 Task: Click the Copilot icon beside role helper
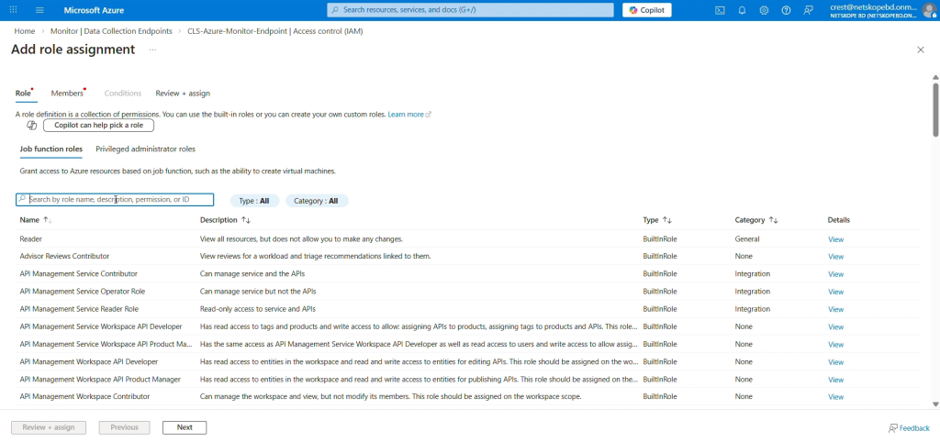[x=32, y=126]
